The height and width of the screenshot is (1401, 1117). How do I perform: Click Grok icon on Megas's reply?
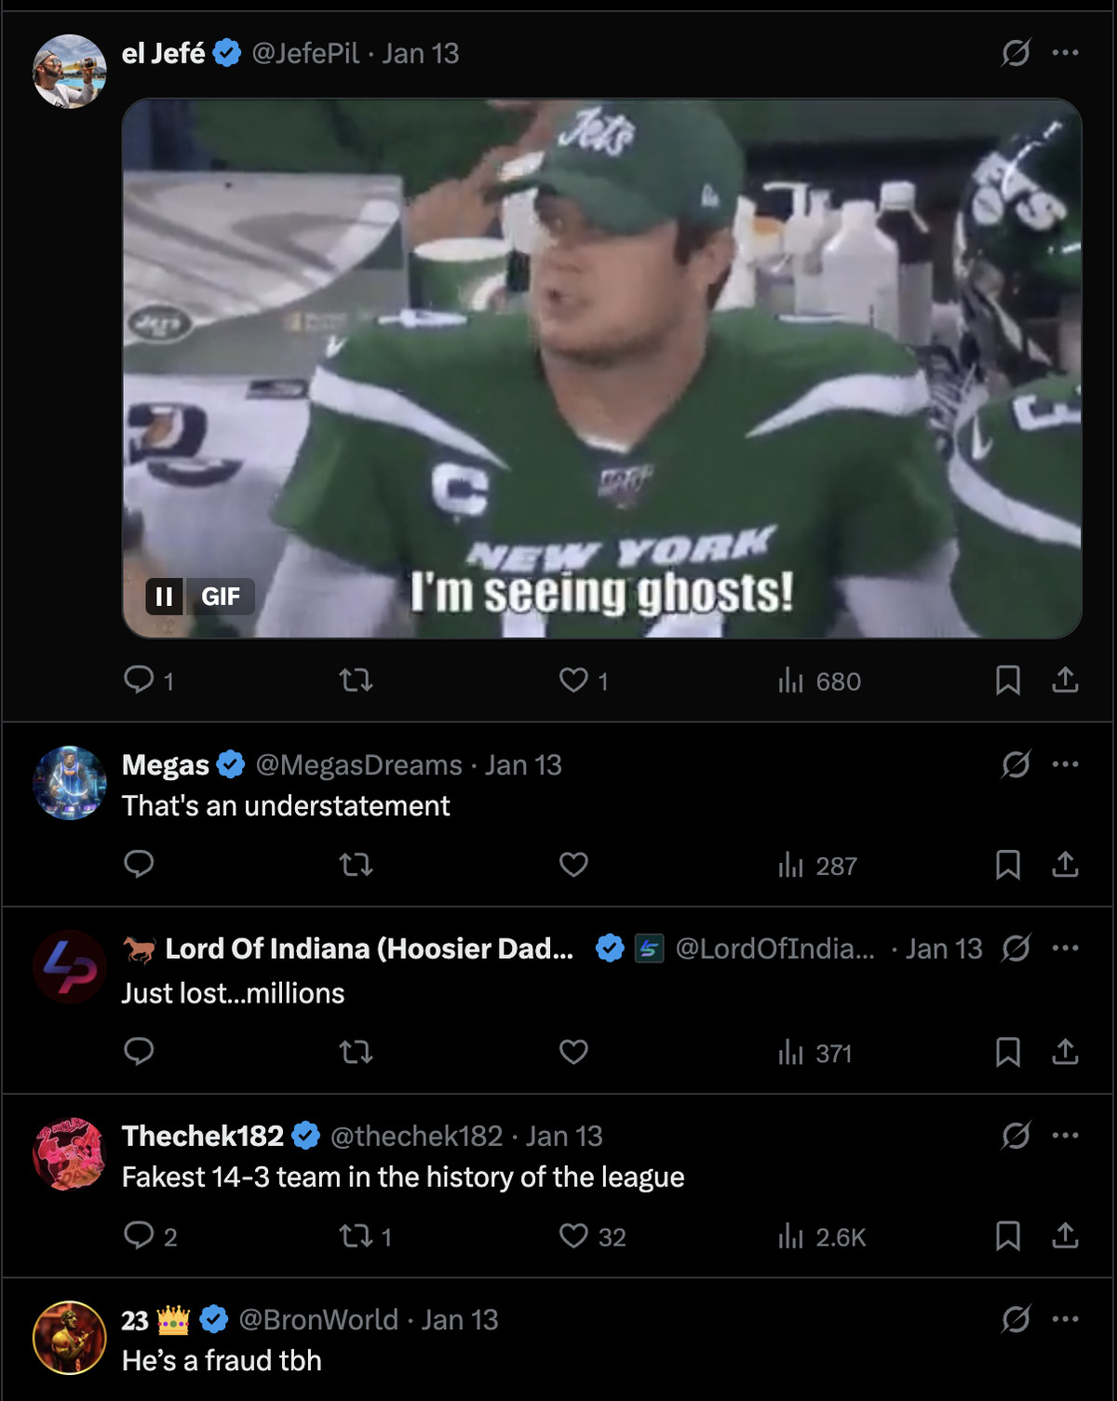pyautogui.click(x=1016, y=765)
